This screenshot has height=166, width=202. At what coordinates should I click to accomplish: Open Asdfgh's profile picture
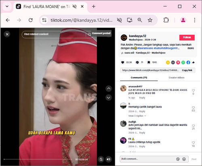(x=123, y=124)
